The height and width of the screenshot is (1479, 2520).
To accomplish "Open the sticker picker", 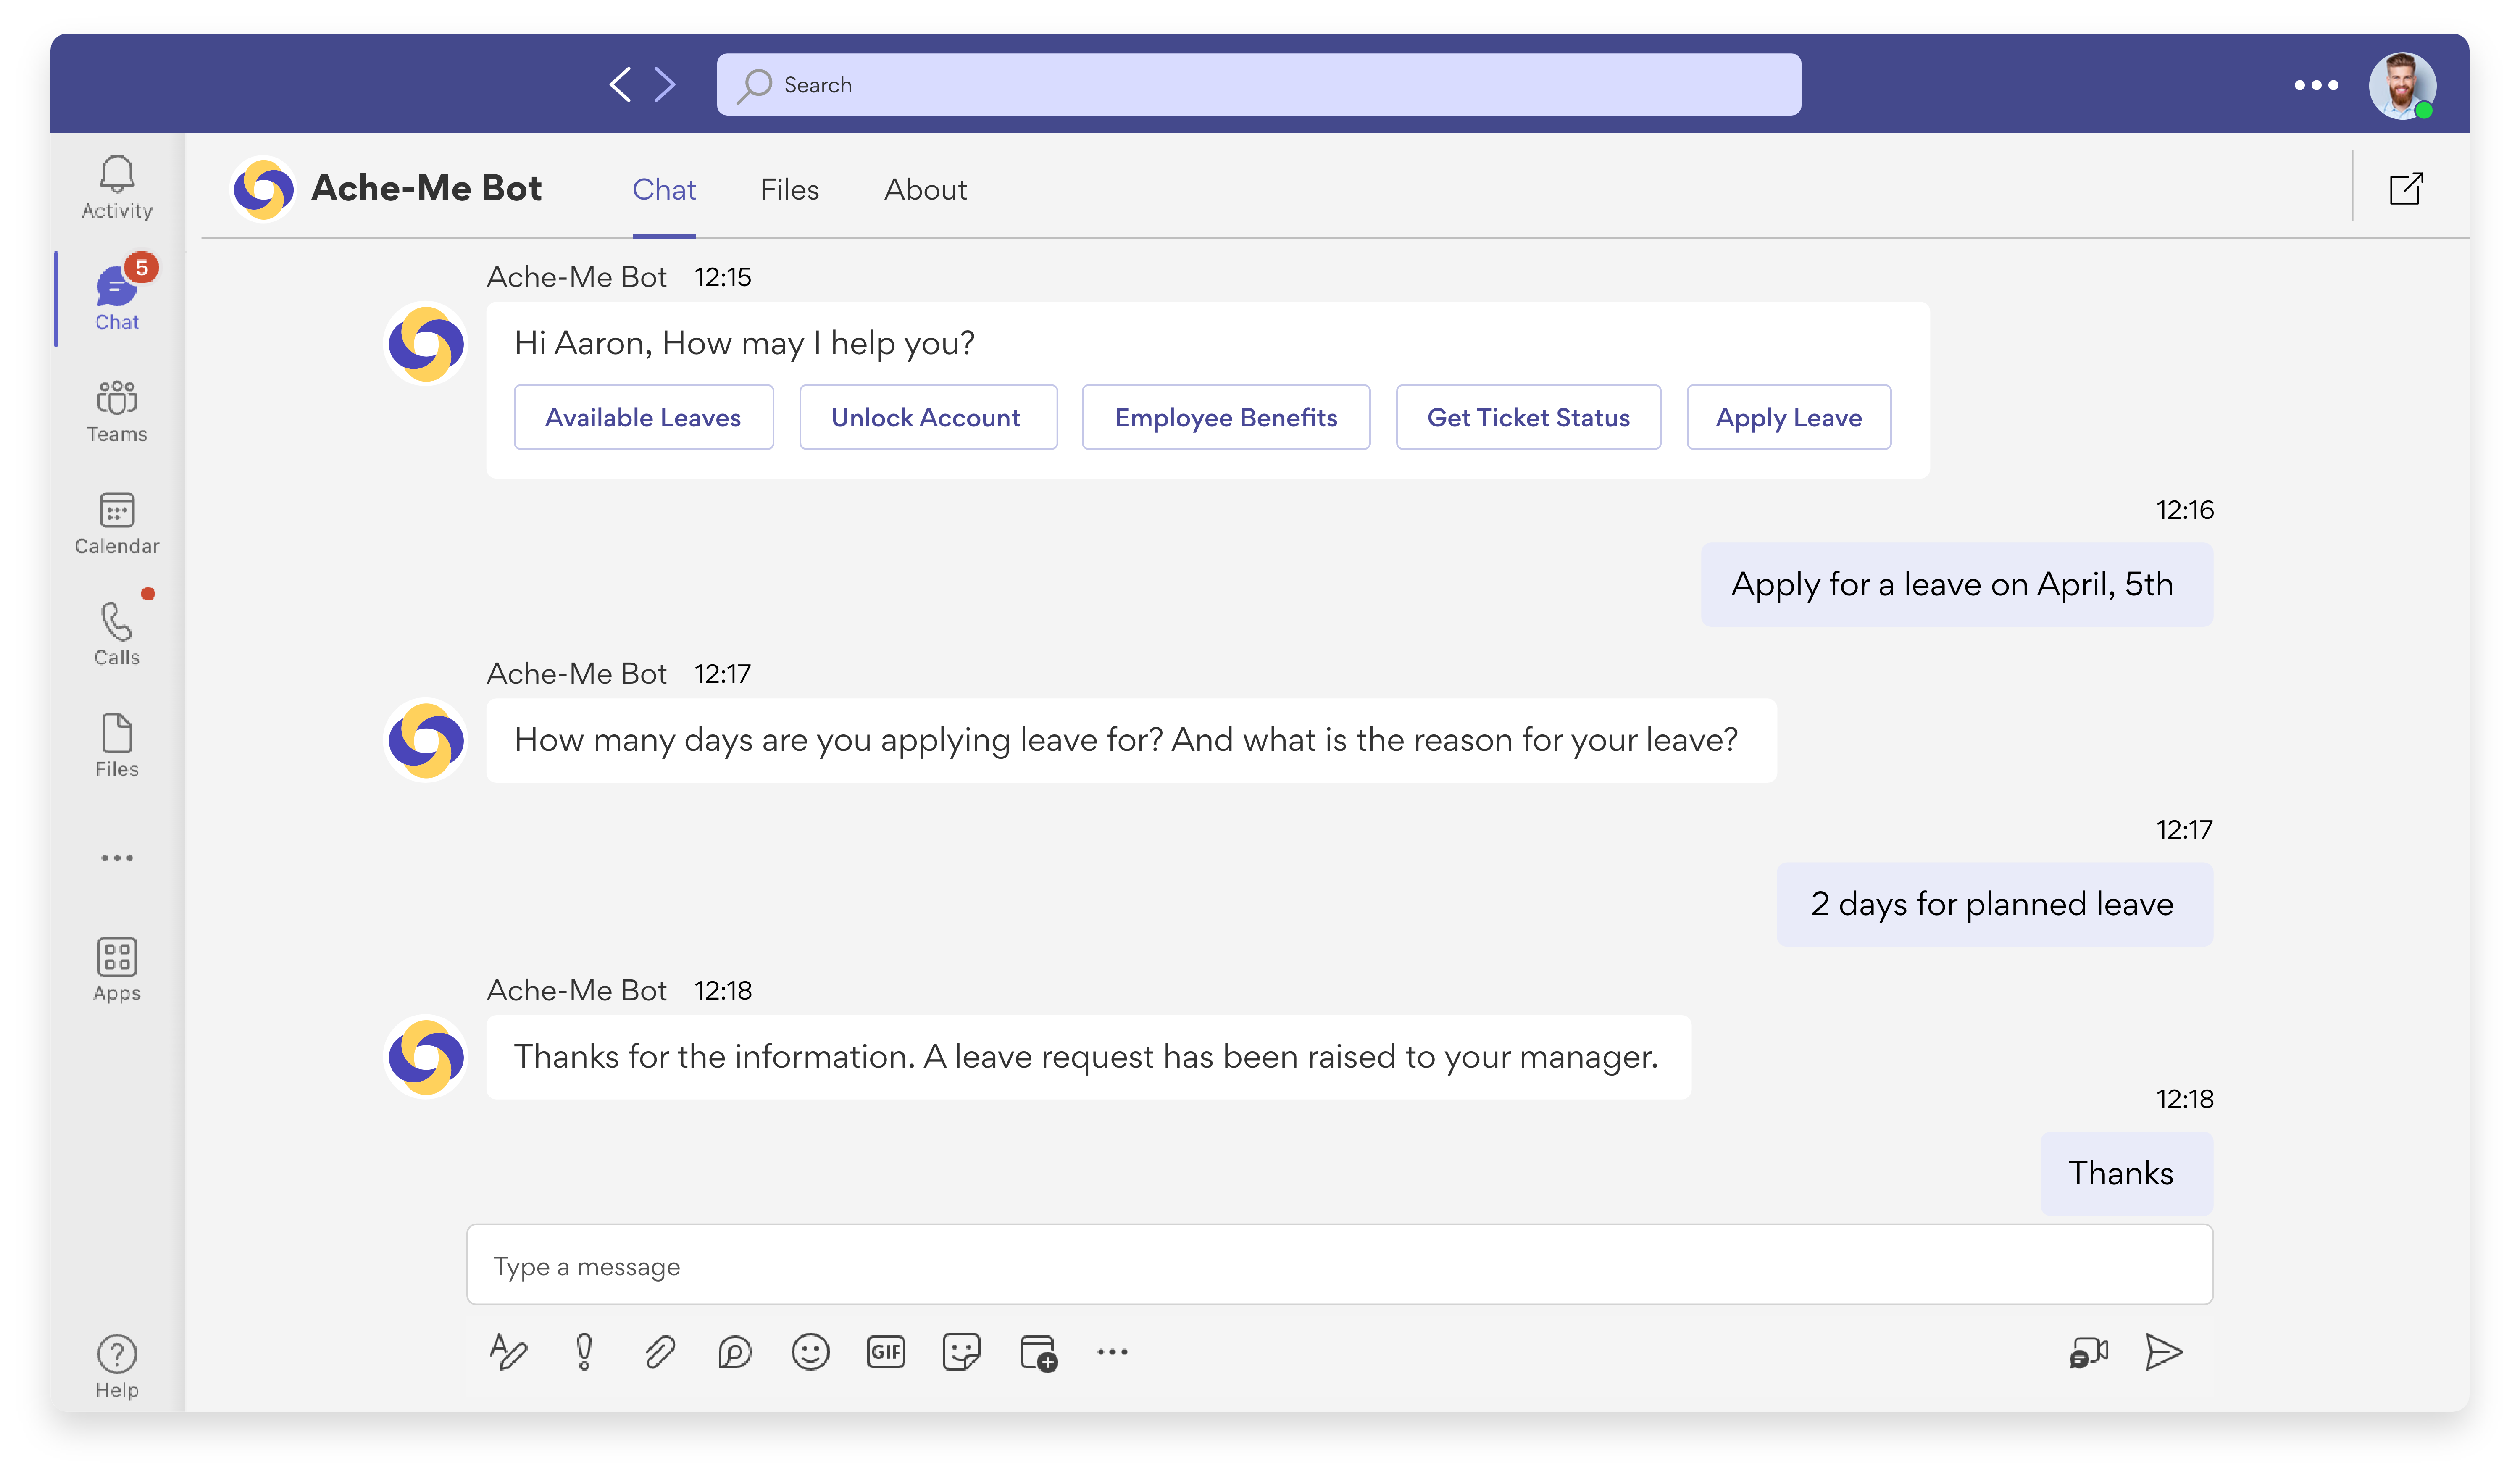I will [x=961, y=1352].
